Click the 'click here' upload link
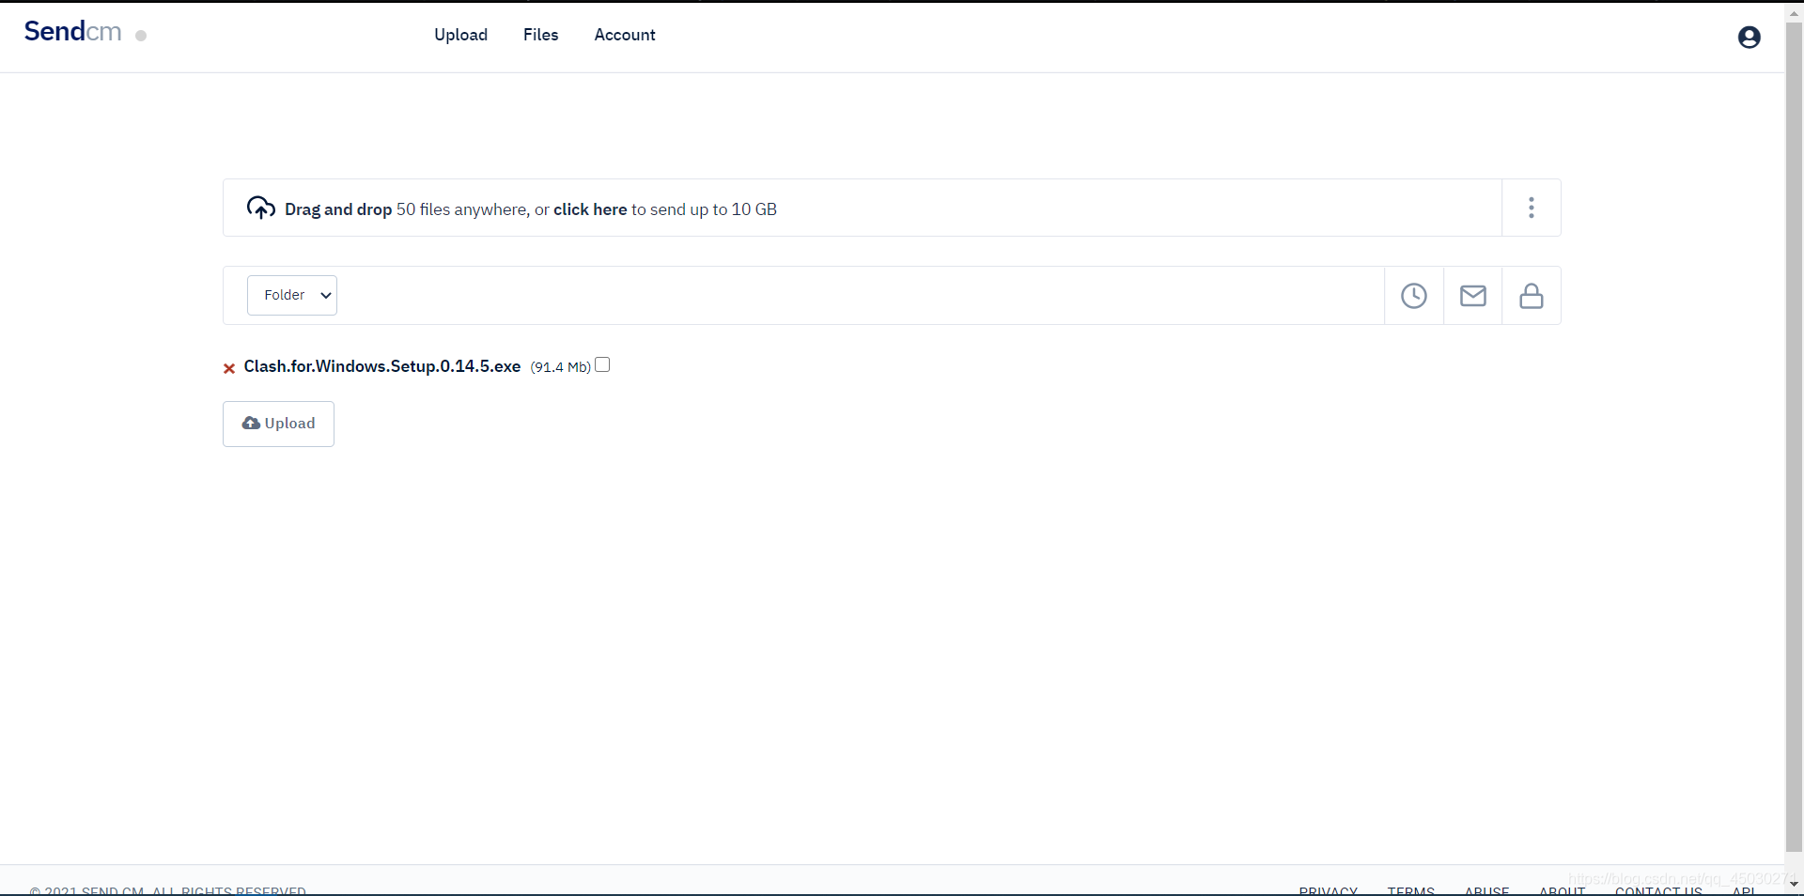This screenshot has width=1804, height=896. 590,209
